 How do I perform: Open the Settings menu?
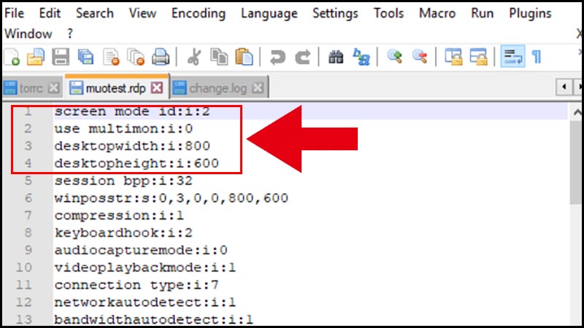point(335,13)
